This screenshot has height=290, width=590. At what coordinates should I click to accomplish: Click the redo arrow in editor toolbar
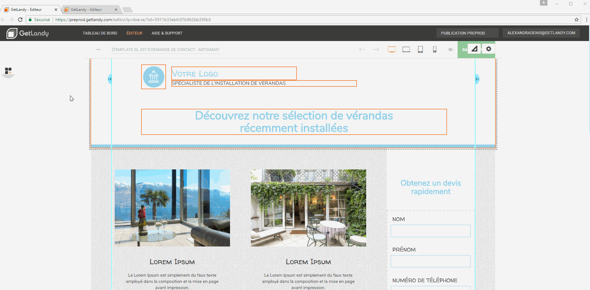[x=376, y=49]
